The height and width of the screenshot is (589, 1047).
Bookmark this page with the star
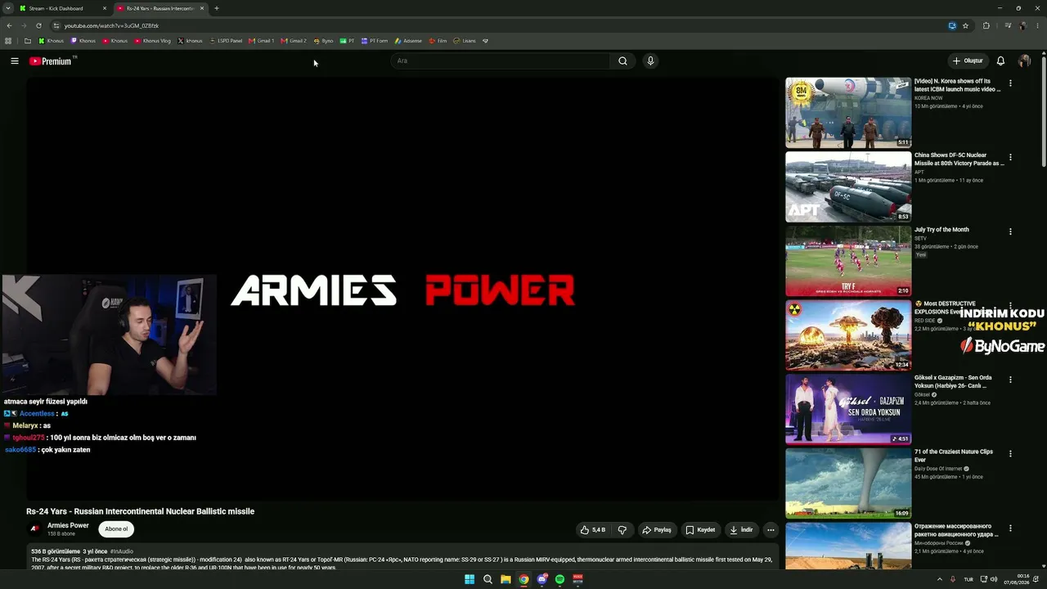click(965, 25)
